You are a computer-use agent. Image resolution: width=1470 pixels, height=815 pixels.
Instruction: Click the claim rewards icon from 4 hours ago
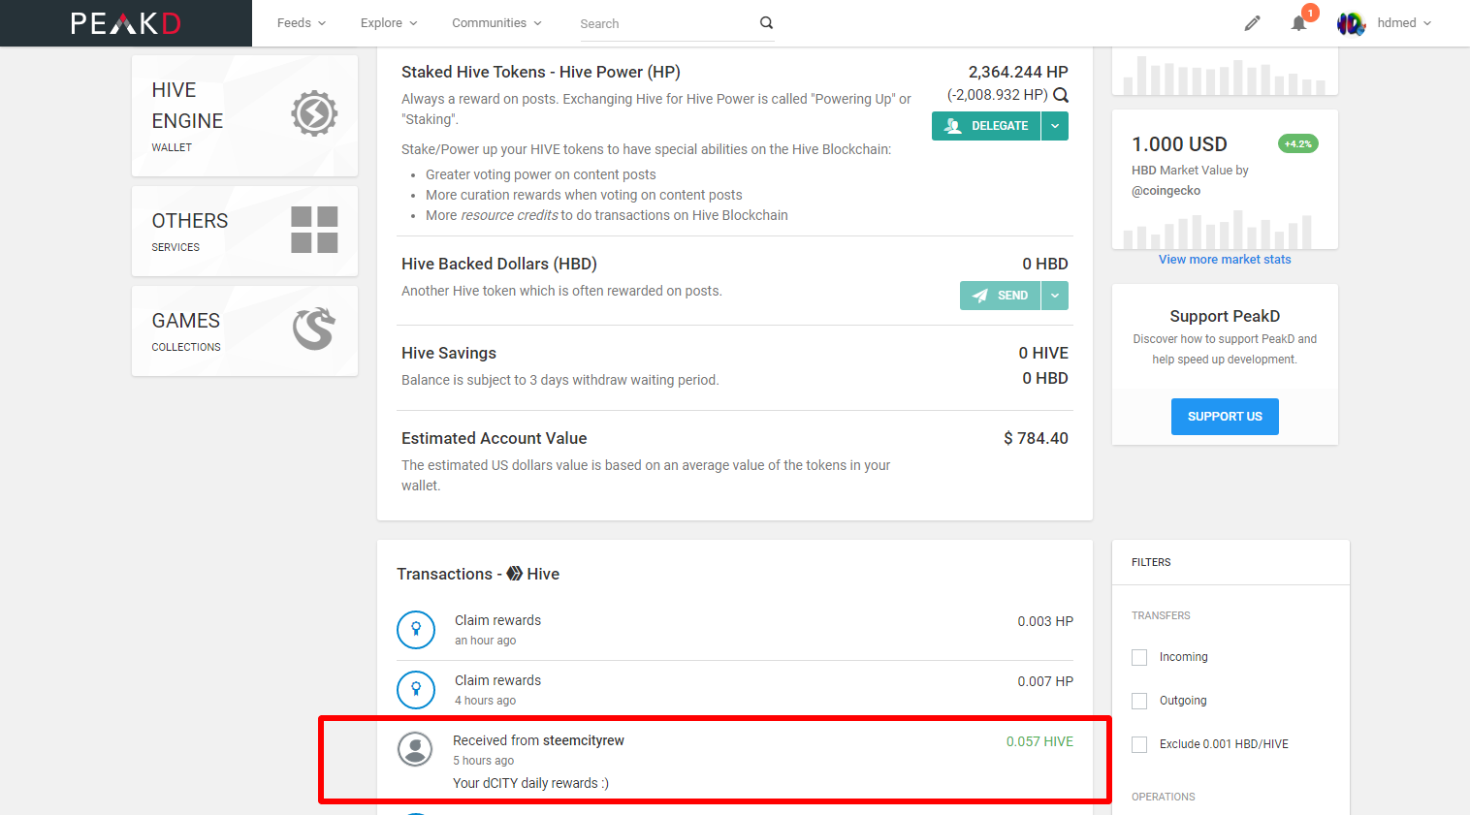click(x=416, y=690)
